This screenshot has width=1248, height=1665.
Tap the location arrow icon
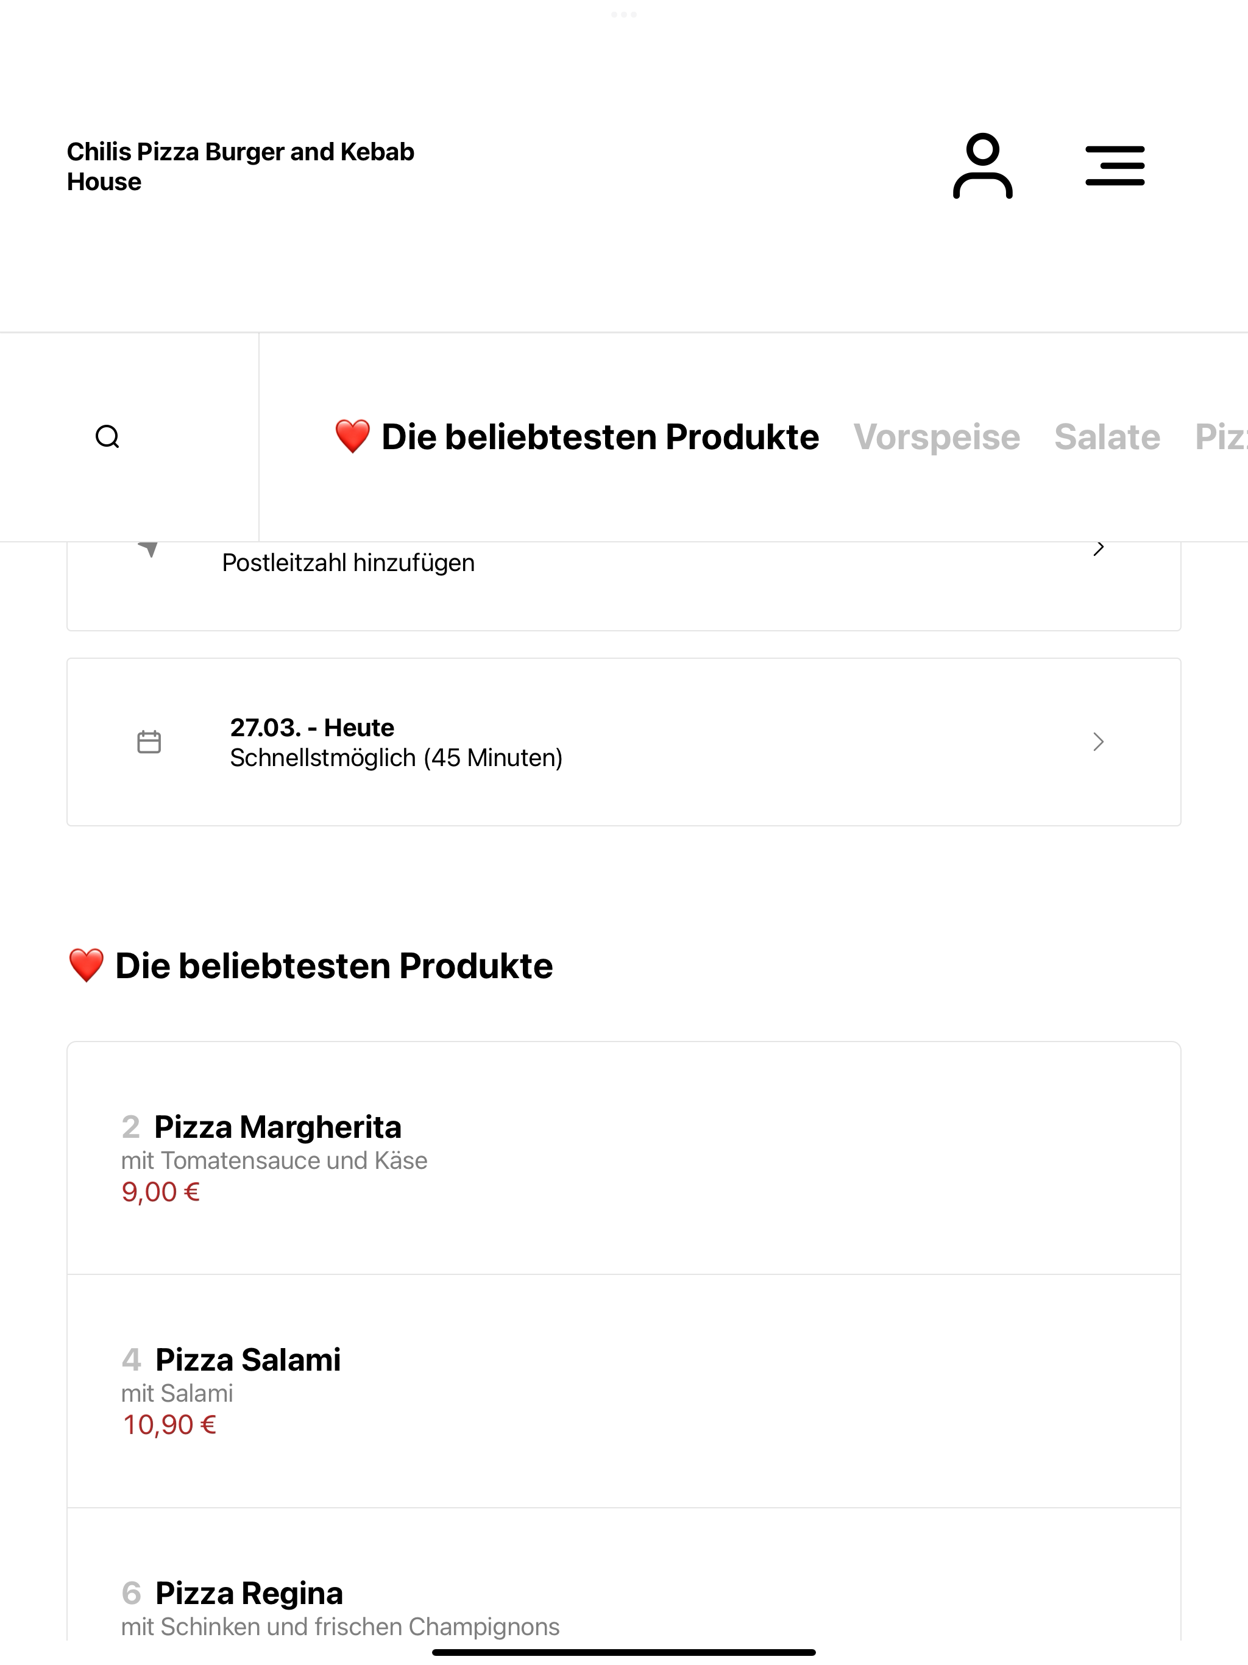tap(149, 548)
